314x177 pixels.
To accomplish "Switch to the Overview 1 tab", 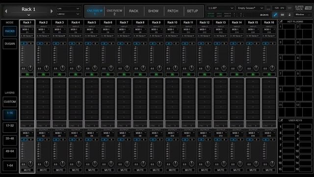I will (95, 11).
